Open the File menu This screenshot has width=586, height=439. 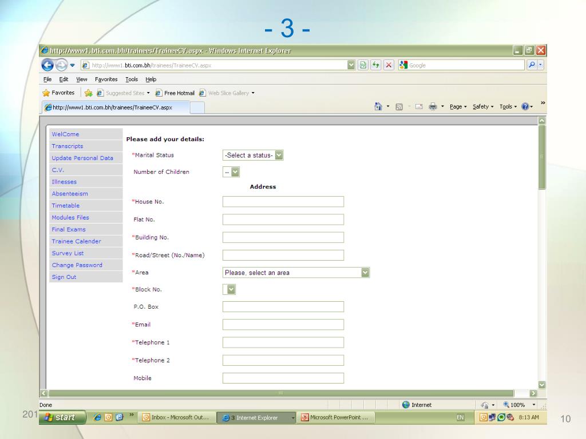tap(47, 79)
